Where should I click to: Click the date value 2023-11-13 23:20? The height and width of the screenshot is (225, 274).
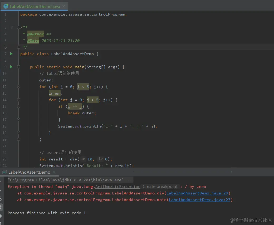click(x=60, y=41)
